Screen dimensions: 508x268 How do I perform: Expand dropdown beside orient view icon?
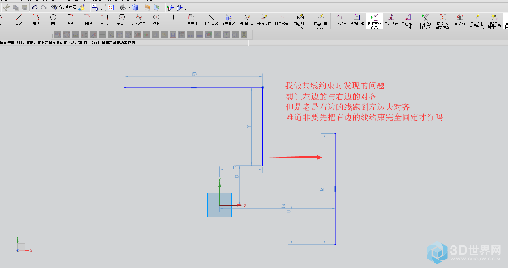point(129,7)
